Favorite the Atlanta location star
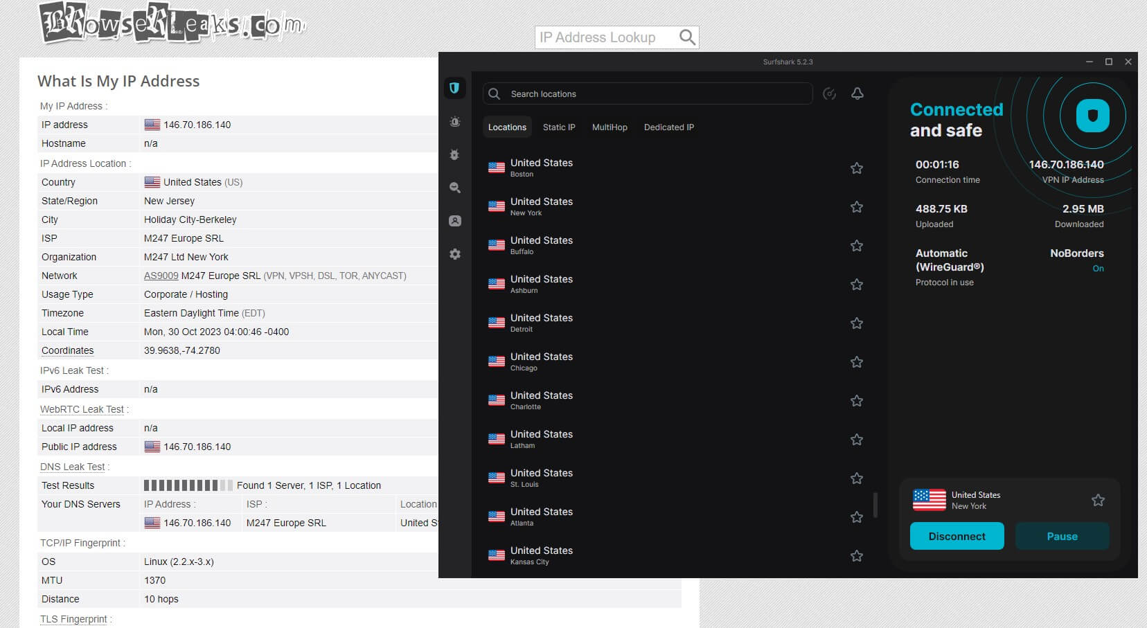The height and width of the screenshot is (628, 1147). (857, 517)
